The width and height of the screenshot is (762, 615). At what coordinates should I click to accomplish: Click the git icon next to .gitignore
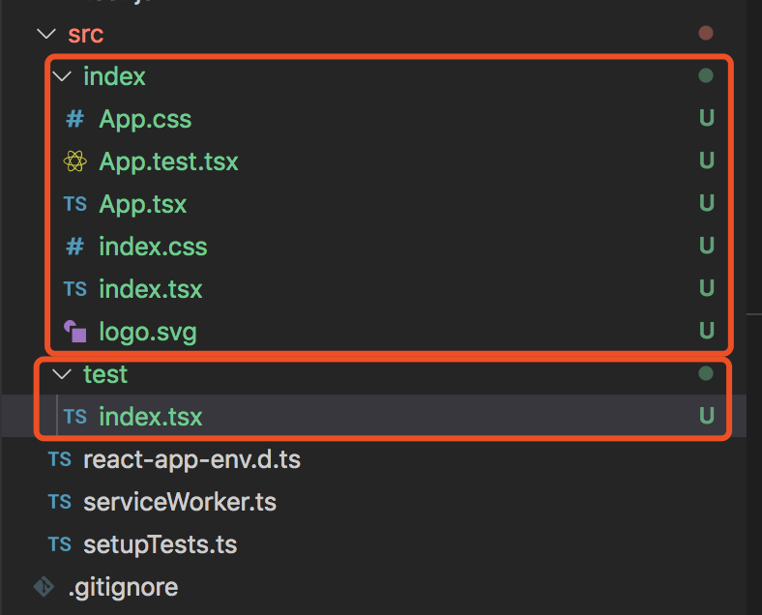(x=44, y=587)
